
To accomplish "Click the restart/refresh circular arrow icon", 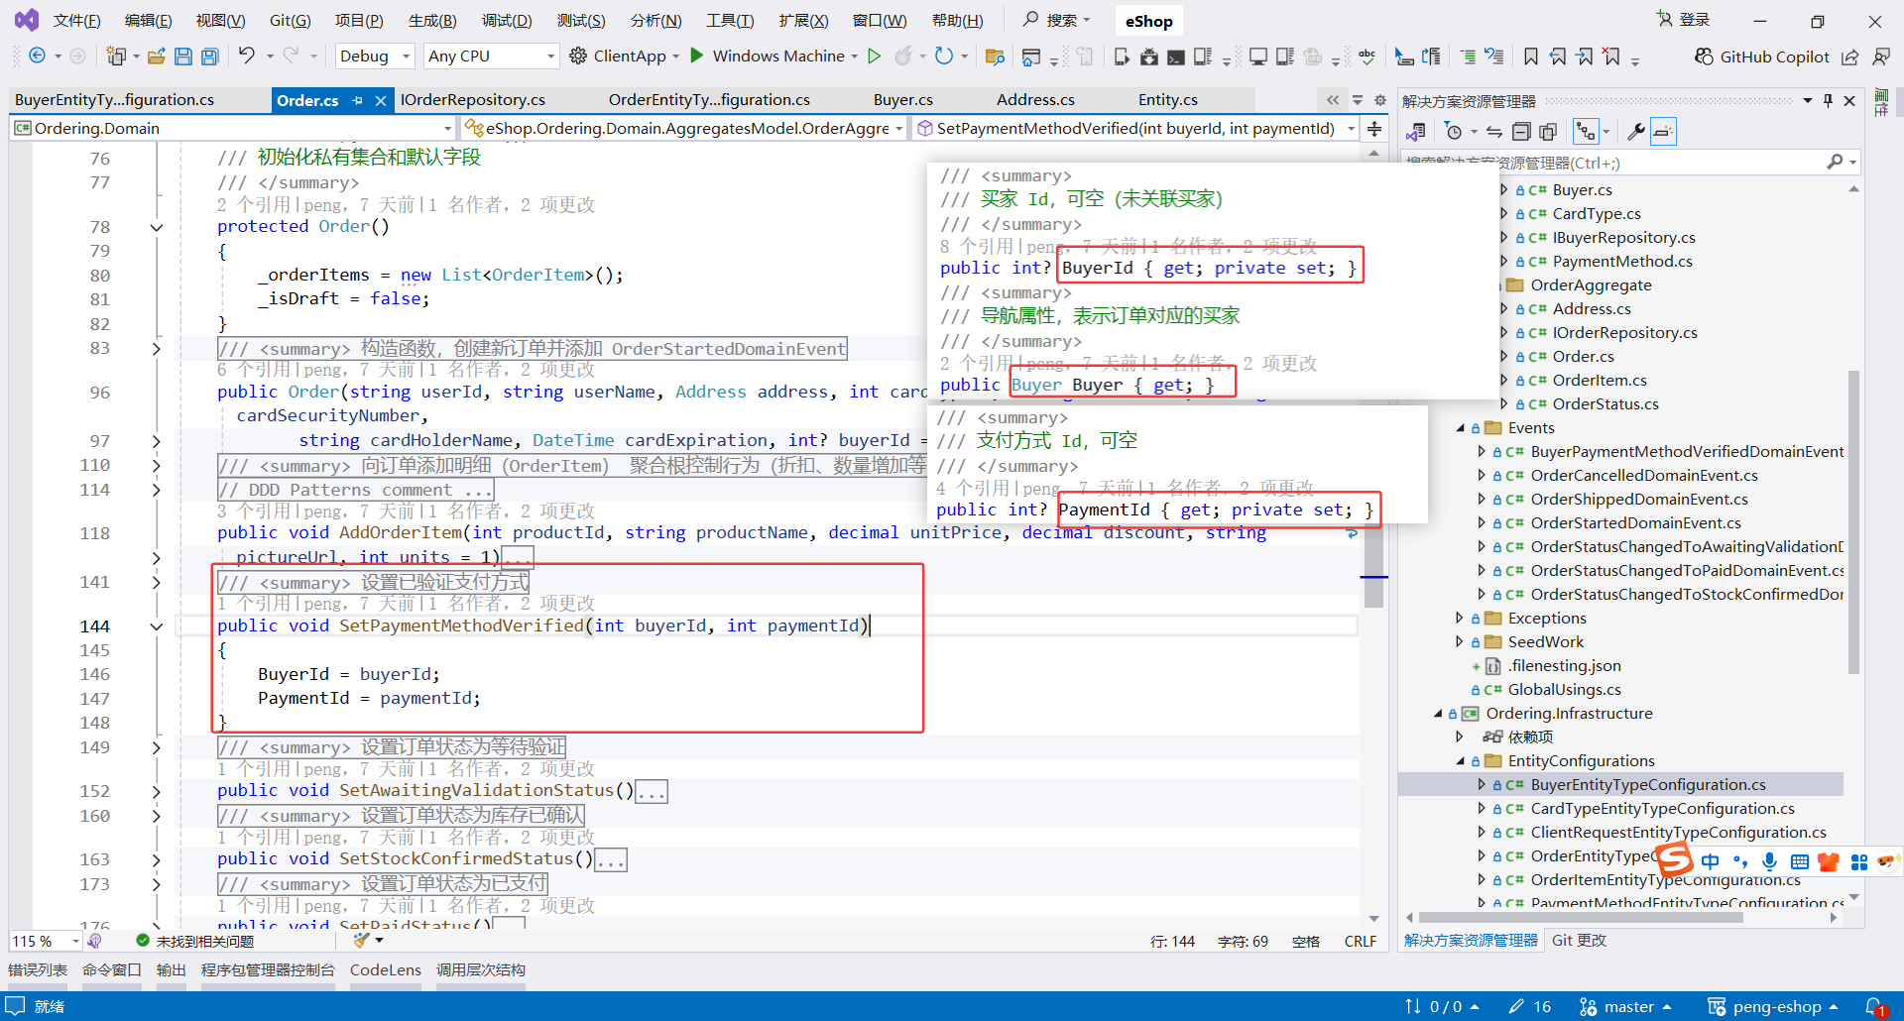I will pos(944,57).
